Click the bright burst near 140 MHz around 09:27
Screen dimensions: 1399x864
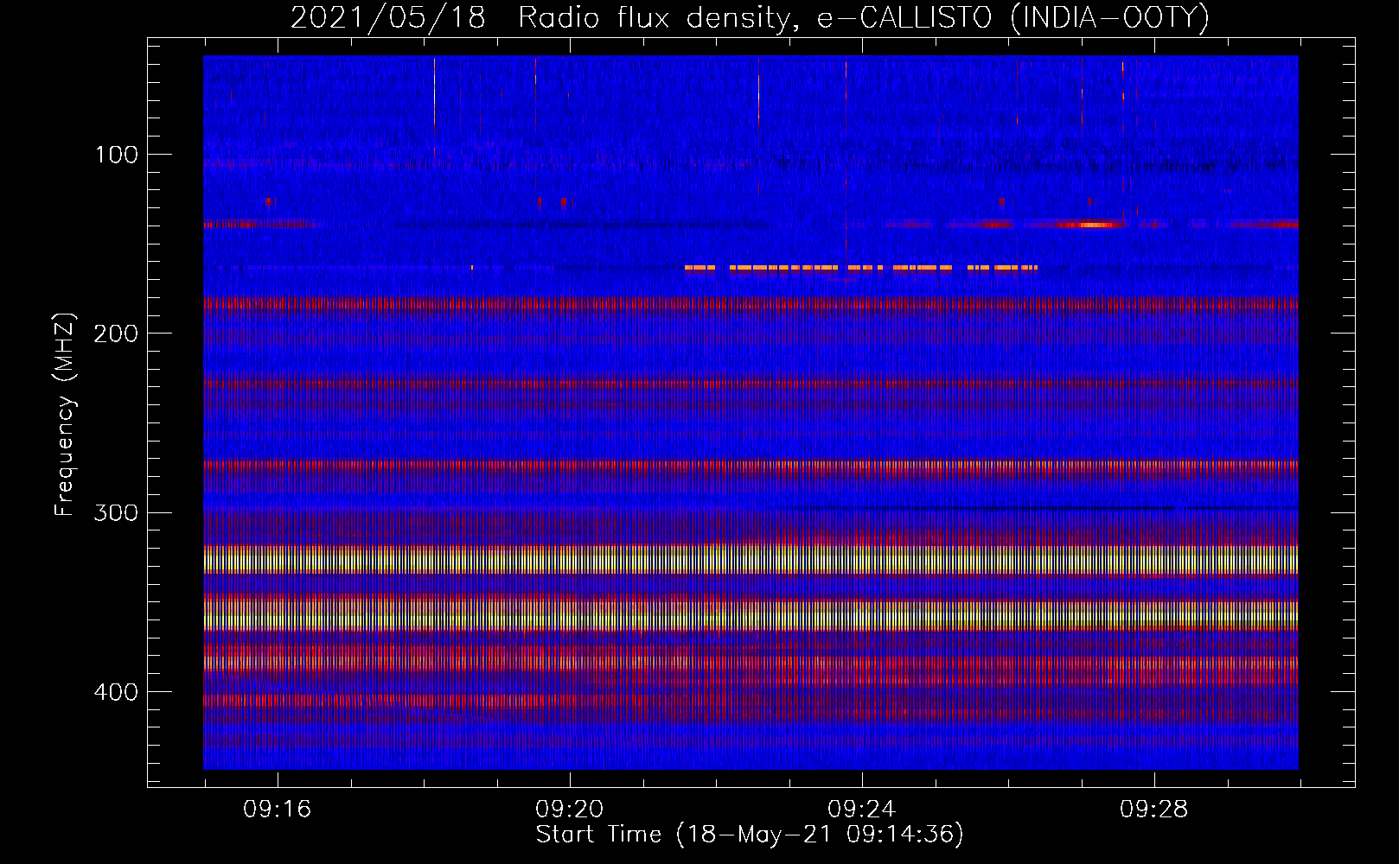[1092, 225]
